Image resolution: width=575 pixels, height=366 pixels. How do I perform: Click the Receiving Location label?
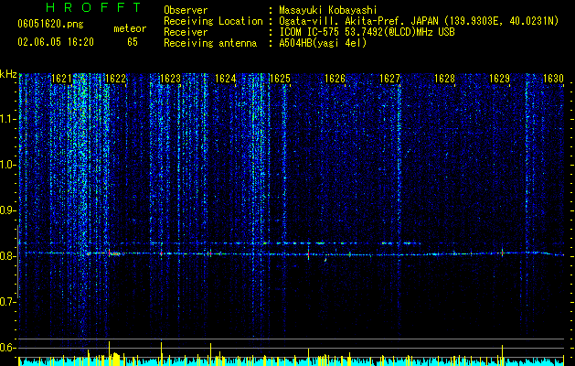(x=213, y=21)
